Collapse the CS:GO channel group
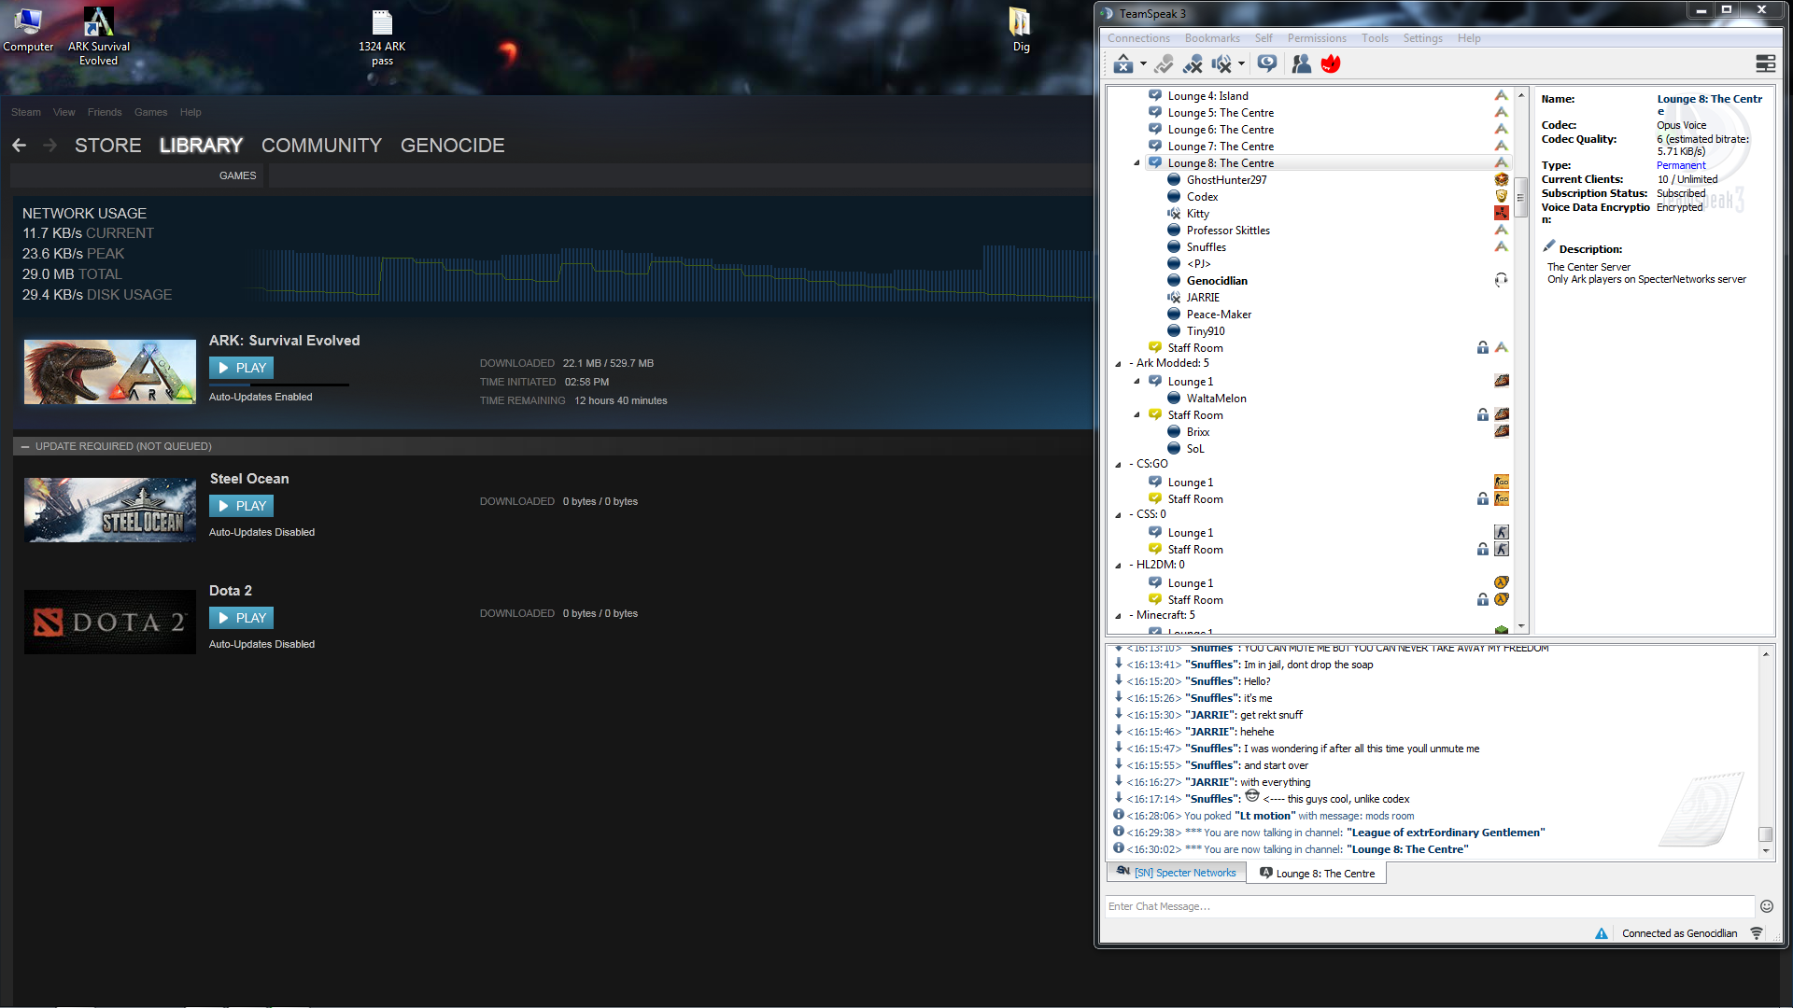1793x1008 pixels. [x=1118, y=465]
